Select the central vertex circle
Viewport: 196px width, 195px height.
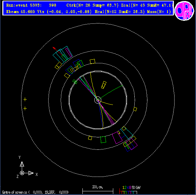tap(98, 100)
